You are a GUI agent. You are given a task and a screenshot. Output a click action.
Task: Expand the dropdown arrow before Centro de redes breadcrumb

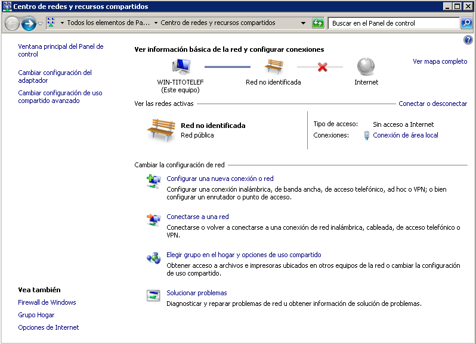156,23
